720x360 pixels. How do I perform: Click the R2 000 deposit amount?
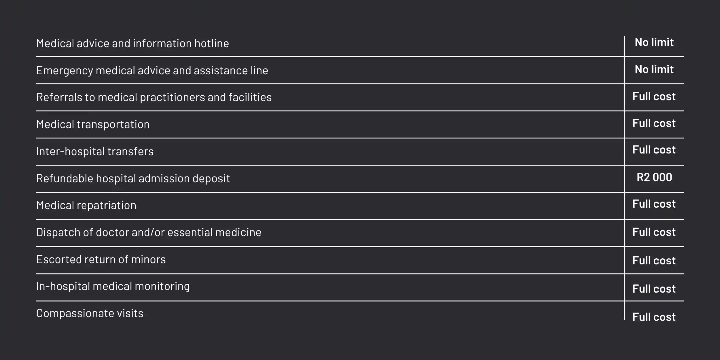click(x=654, y=177)
